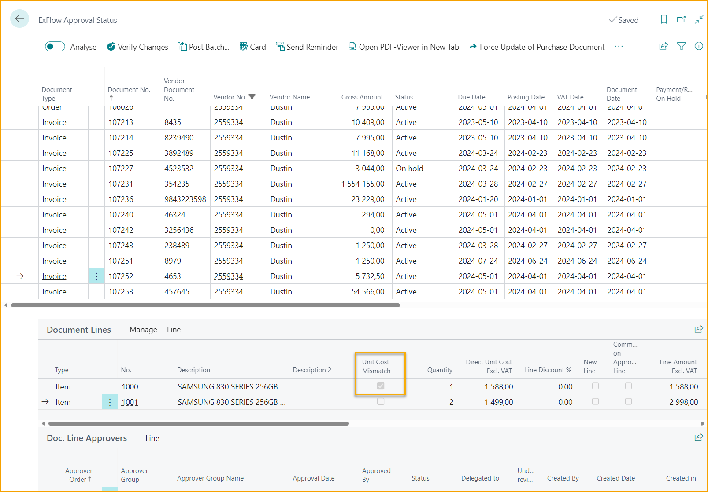Open row menu for item 1001
The width and height of the screenshot is (708, 492).
click(110, 402)
